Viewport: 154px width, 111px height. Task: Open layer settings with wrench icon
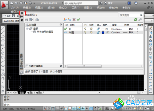click(x=140, y=20)
